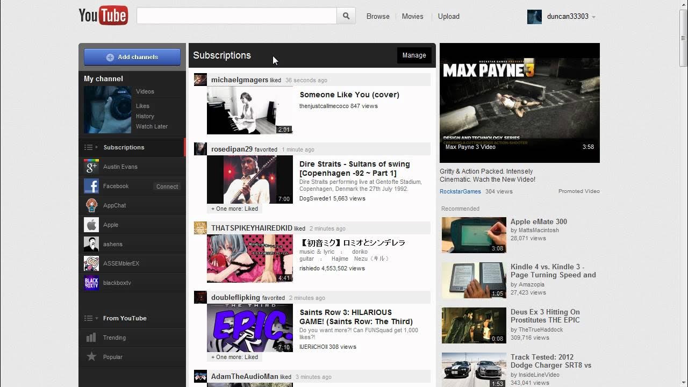Open History under My channel
Image resolution: width=688 pixels, height=387 pixels.
145,116
